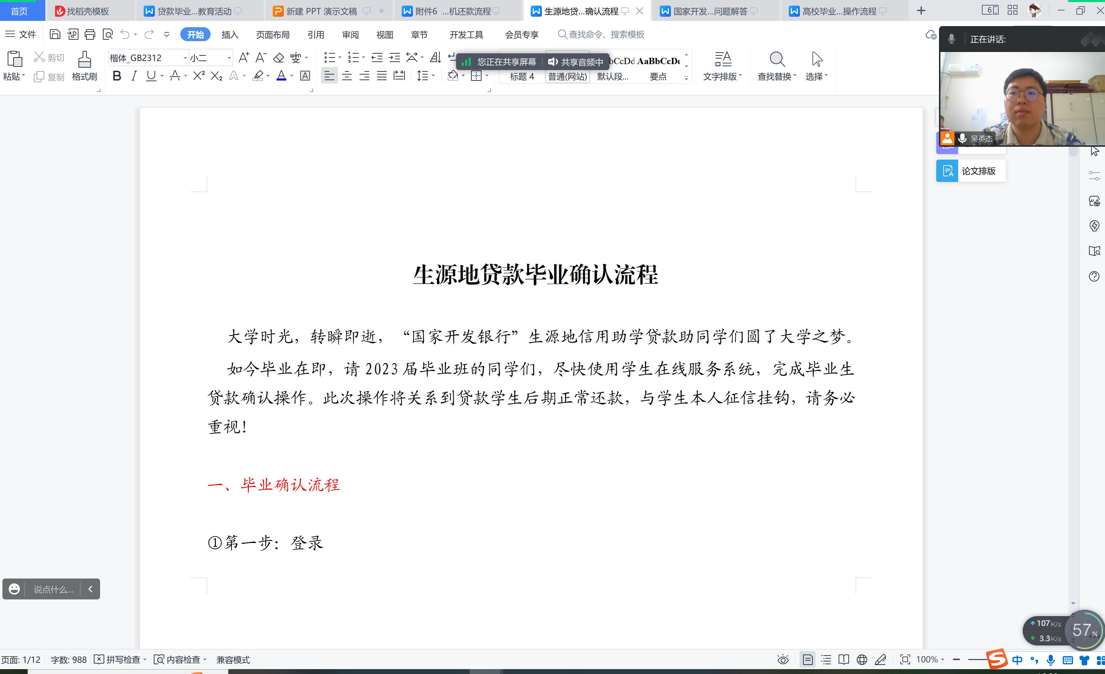1105x674 pixels.
Task: Click the increase font size icon
Action: 243,58
